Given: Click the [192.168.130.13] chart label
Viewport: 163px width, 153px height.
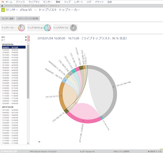Looking at the screenshot, I should click(58, 117).
